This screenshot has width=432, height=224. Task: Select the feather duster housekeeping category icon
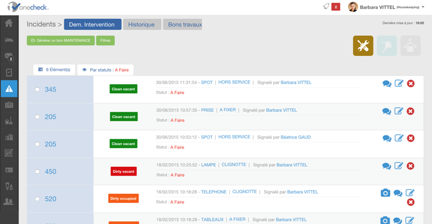pyautogui.click(x=387, y=46)
